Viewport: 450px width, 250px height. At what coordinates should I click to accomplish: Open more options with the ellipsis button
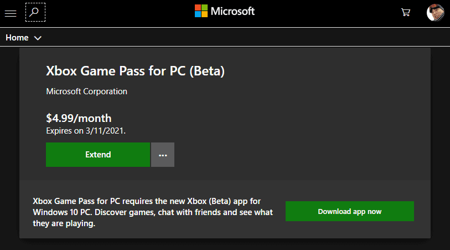click(163, 155)
